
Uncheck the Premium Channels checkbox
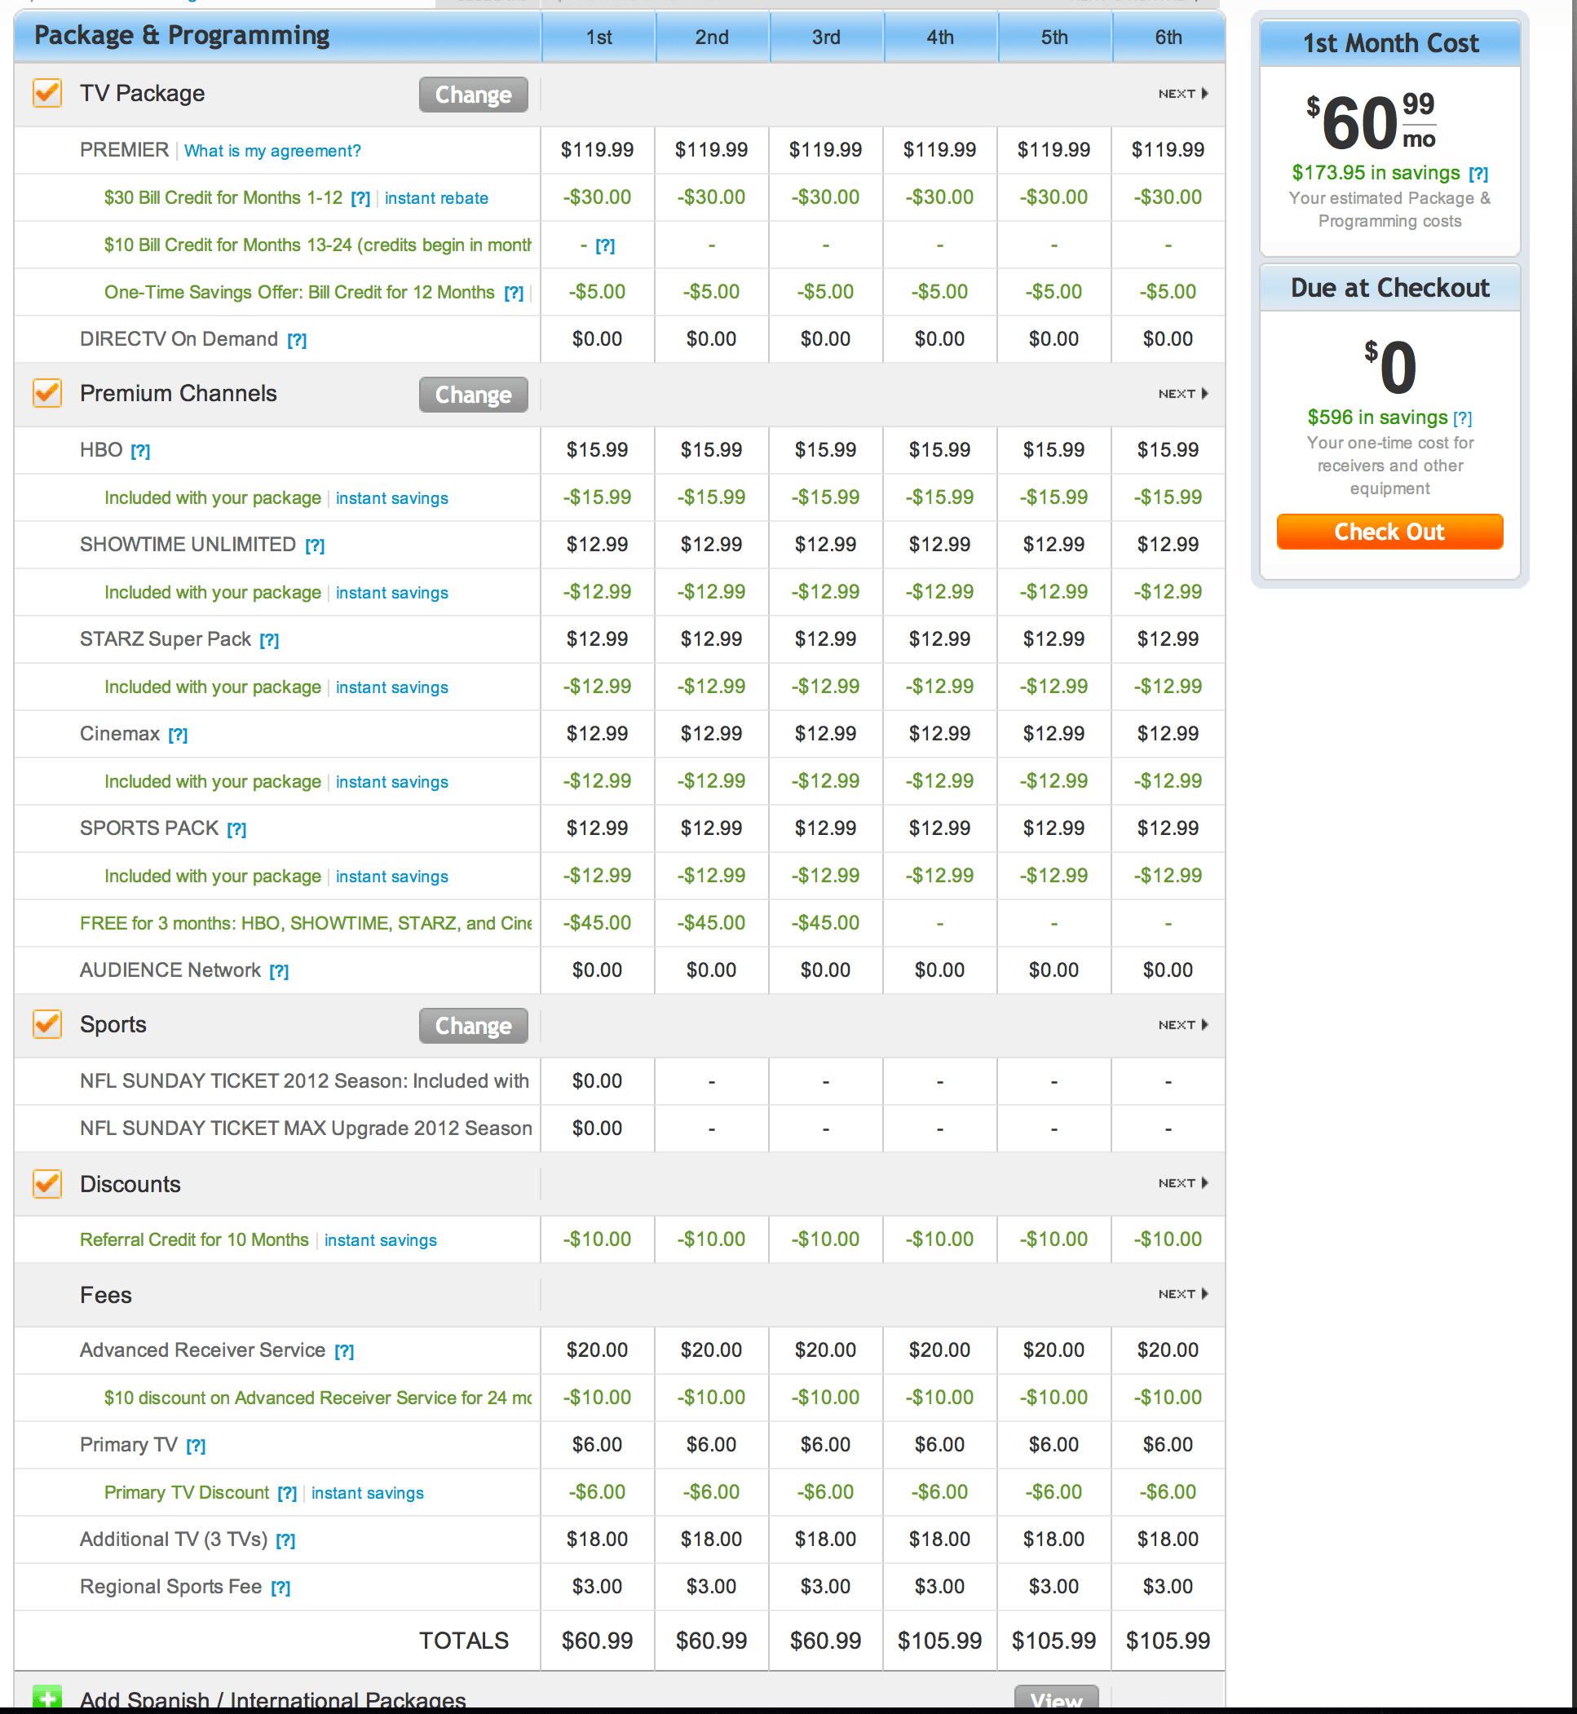point(47,393)
